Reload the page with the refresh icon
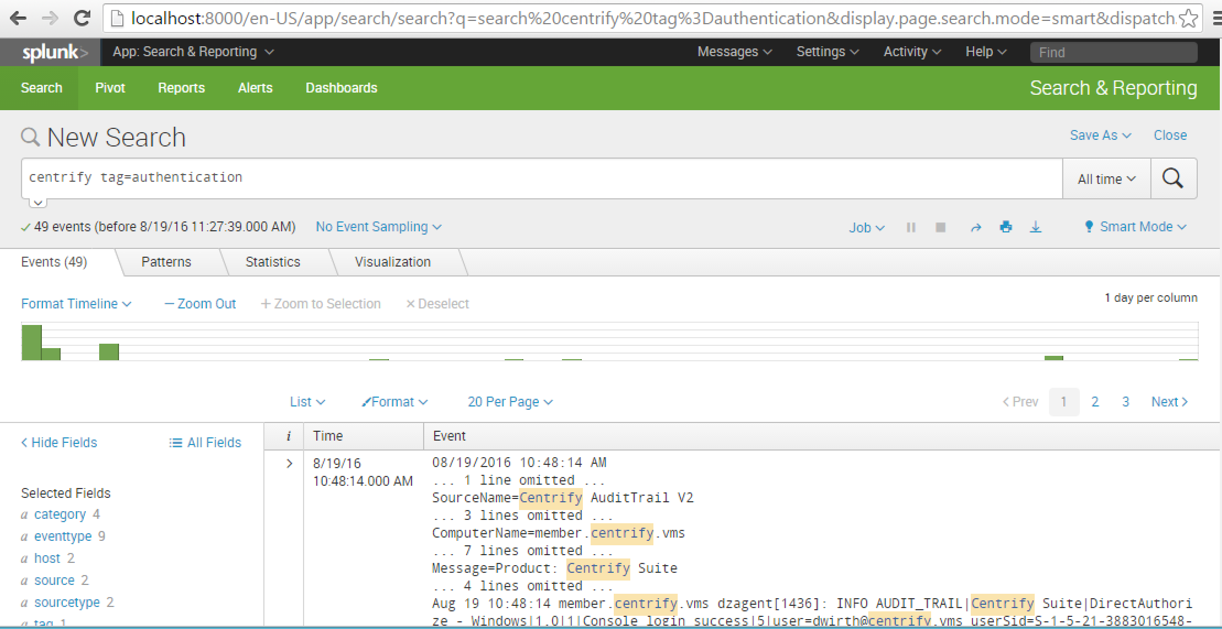The width and height of the screenshot is (1222, 629). pos(82,19)
